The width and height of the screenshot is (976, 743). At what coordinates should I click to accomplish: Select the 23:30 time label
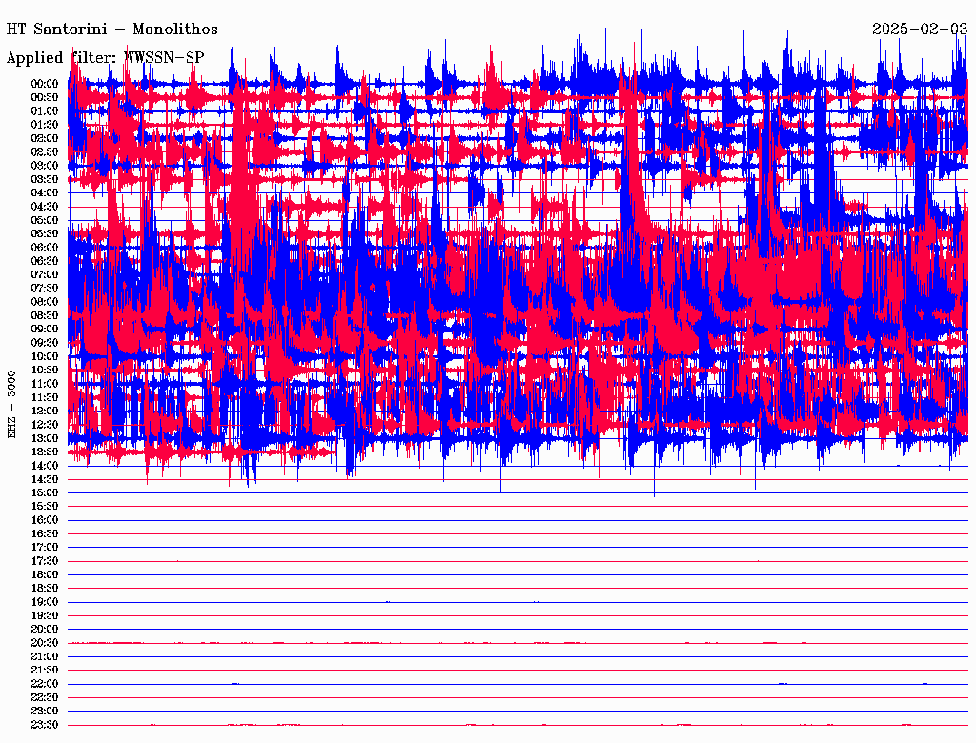point(45,725)
